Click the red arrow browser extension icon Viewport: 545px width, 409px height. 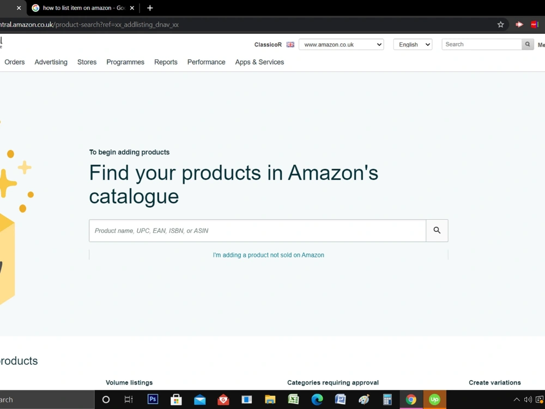coord(519,25)
